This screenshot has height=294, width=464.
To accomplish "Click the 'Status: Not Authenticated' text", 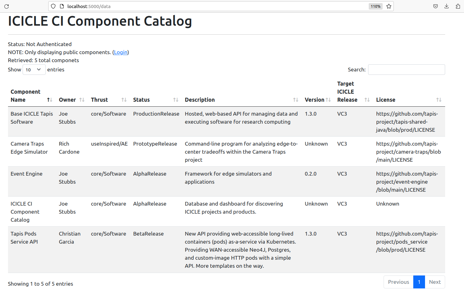I will click(40, 44).
